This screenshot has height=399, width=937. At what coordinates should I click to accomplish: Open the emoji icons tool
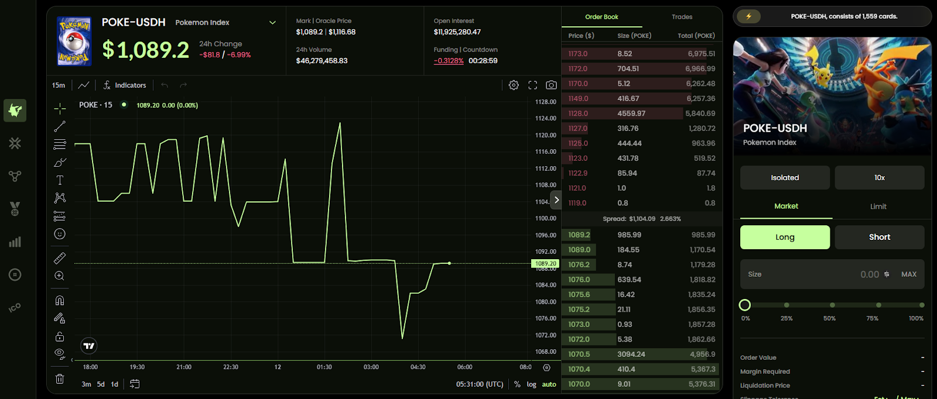(60, 234)
